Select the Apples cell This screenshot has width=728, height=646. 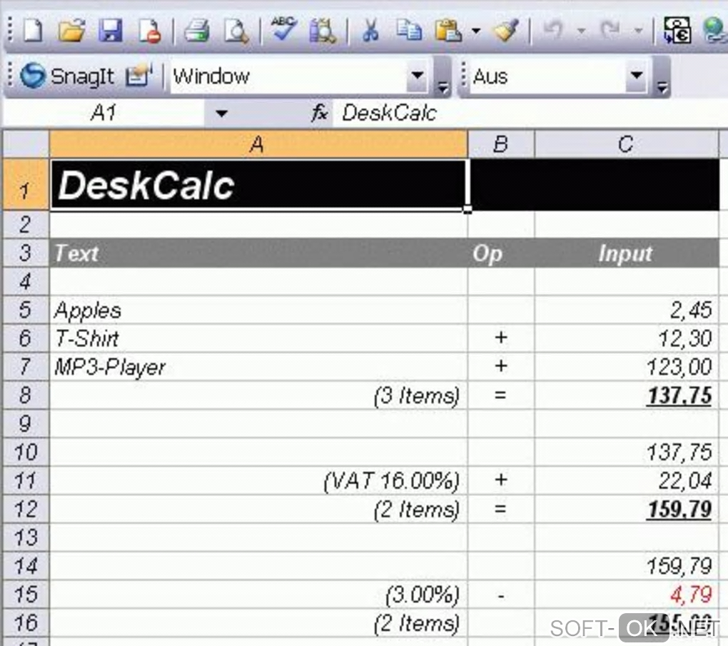(258, 310)
